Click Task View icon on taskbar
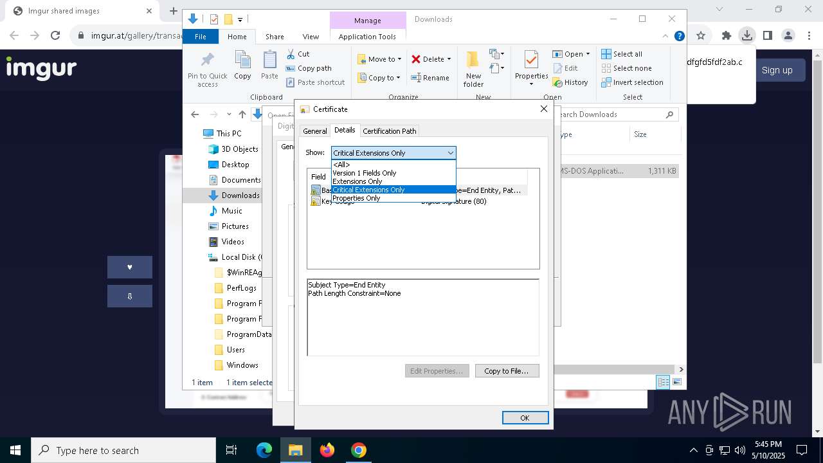This screenshot has width=823, height=463. coord(231,450)
